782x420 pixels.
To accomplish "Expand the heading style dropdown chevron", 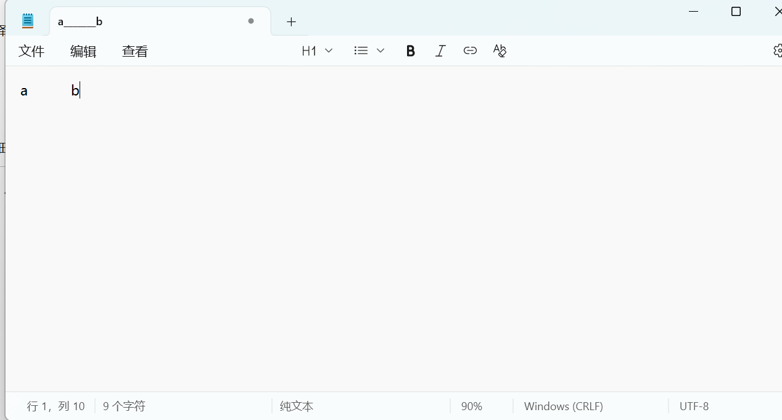I will [329, 50].
